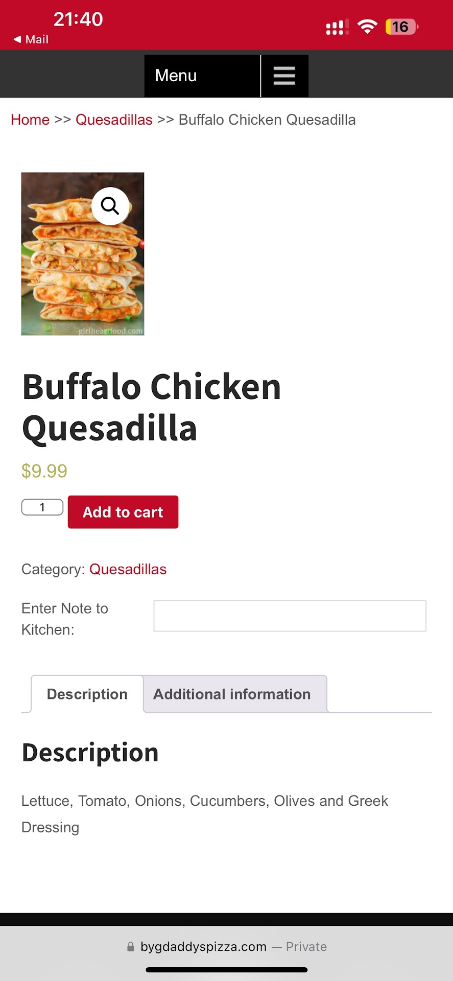This screenshot has height=981, width=453.
Task: Select the Description tab
Action: point(87,694)
